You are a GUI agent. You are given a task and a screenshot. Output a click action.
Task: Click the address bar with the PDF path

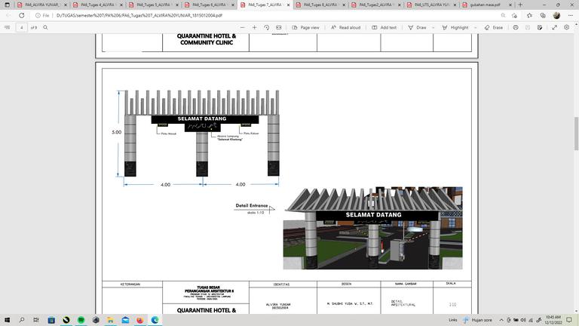pyautogui.click(x=139, y=16)
